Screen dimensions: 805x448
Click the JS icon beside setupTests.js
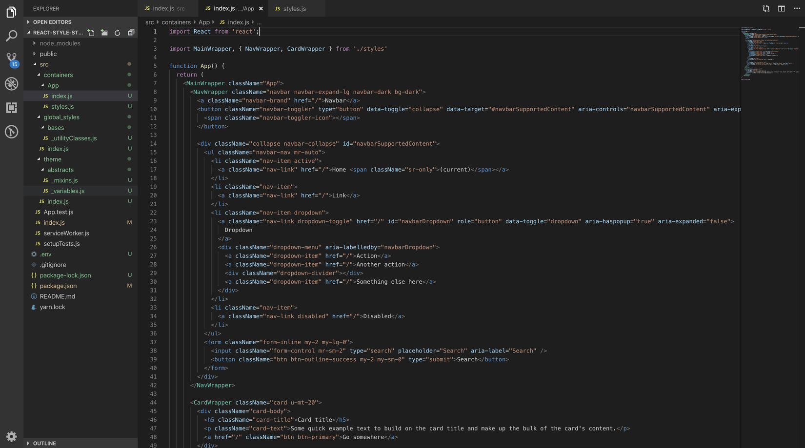tap(38, 244)
